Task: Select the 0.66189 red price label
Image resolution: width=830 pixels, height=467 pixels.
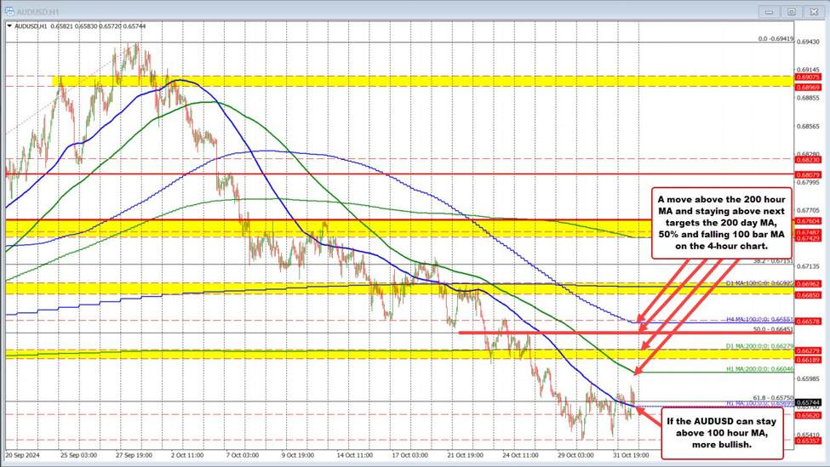Action: (809, 360)
